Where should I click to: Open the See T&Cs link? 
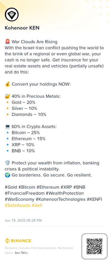[22, 253]
